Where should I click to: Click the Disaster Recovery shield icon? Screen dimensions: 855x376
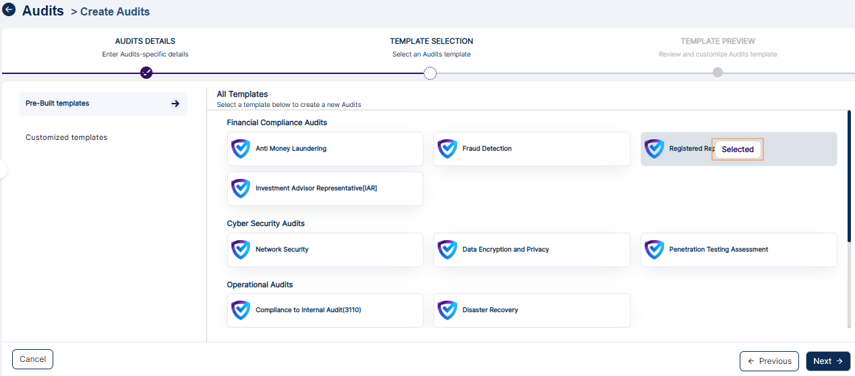pyautogui.click(x=448, y=310)
